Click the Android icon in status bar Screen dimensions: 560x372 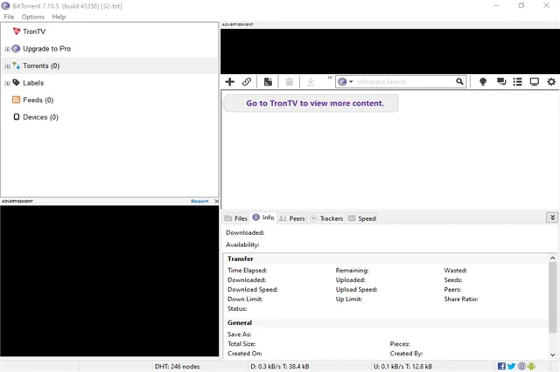(x=531, y=366)
